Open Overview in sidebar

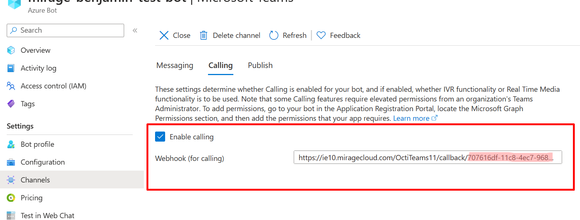[x=35, y=50]
